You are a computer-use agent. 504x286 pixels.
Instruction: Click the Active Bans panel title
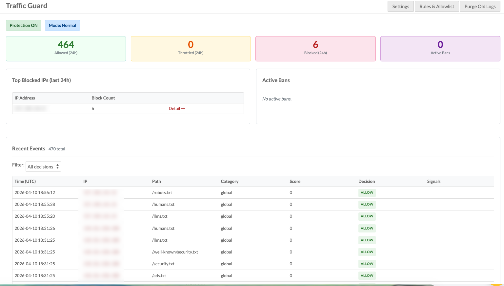pos(276,80)
